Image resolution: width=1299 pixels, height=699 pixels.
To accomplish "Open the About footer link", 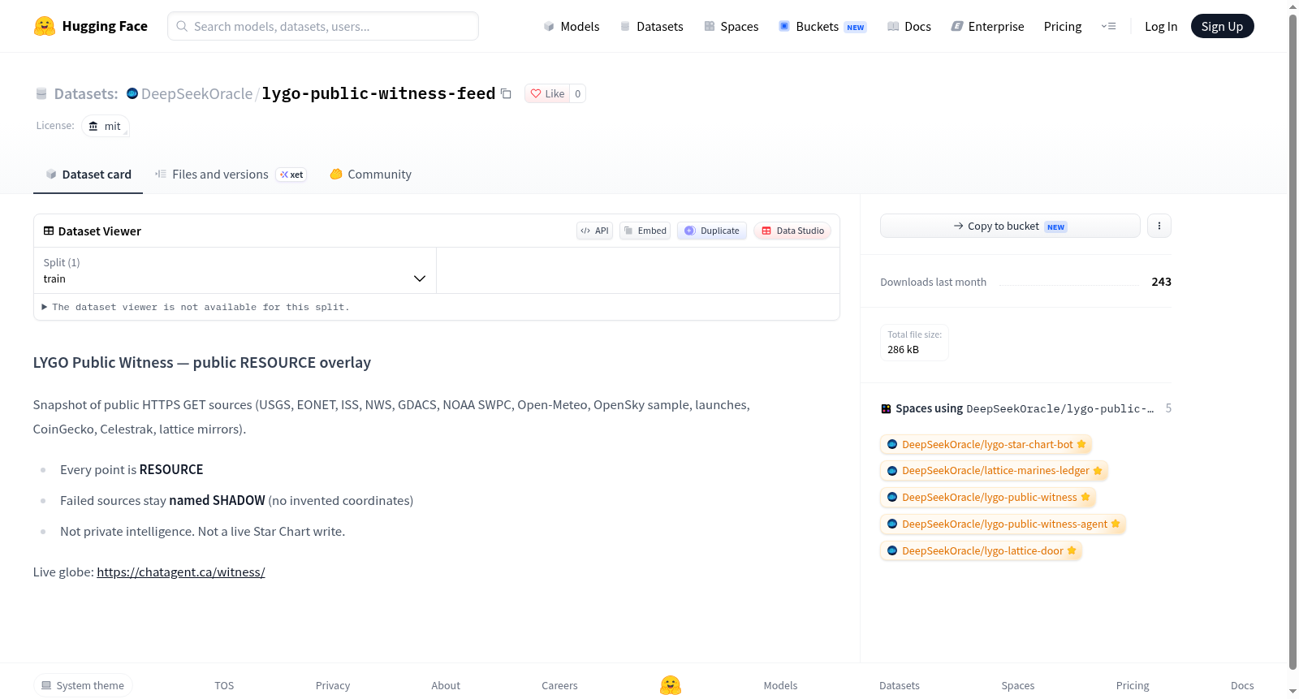I will click(x=446, y=685).
